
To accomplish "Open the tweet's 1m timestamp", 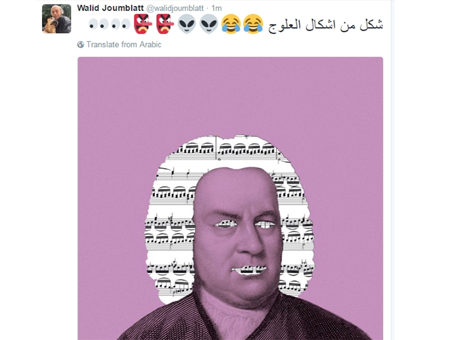I will click(x=217, y=8).
